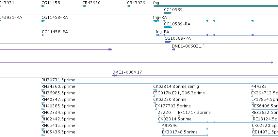Click the CR43930 gene label
278x137 pixels.
pyautogui.click(x=91, y=3)
